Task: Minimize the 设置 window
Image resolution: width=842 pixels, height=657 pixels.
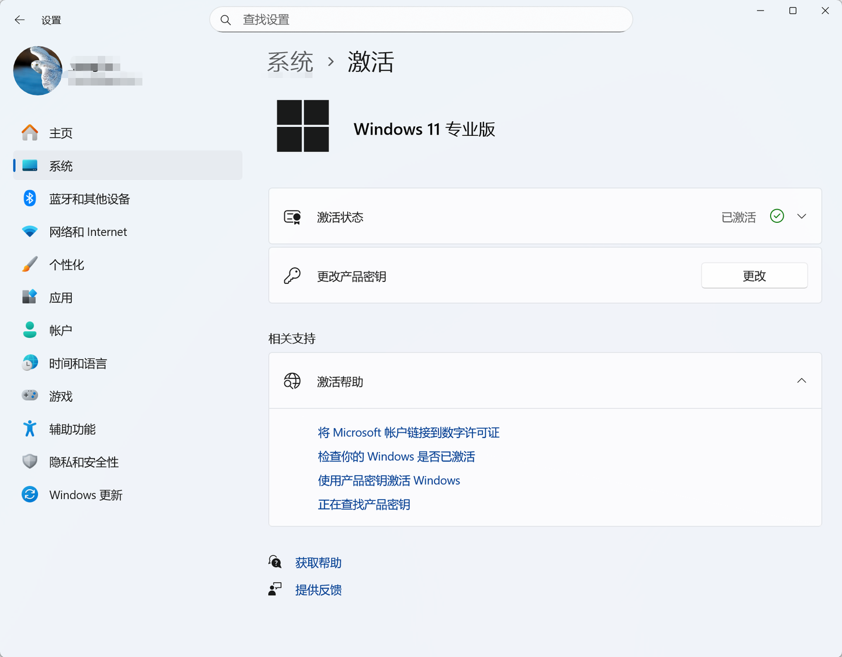Action: point(760,11)
